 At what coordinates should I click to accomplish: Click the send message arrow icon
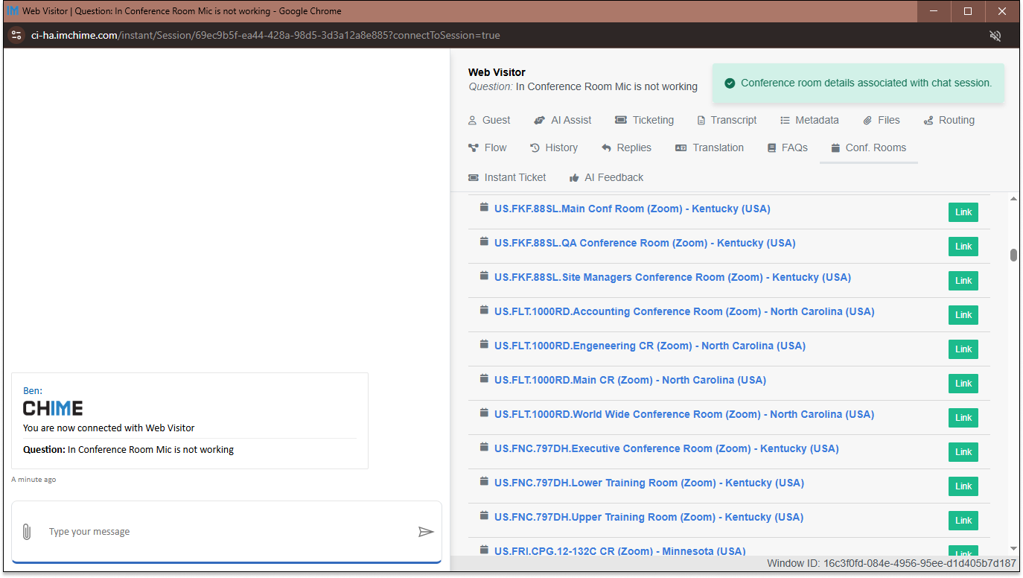point(426,532)
